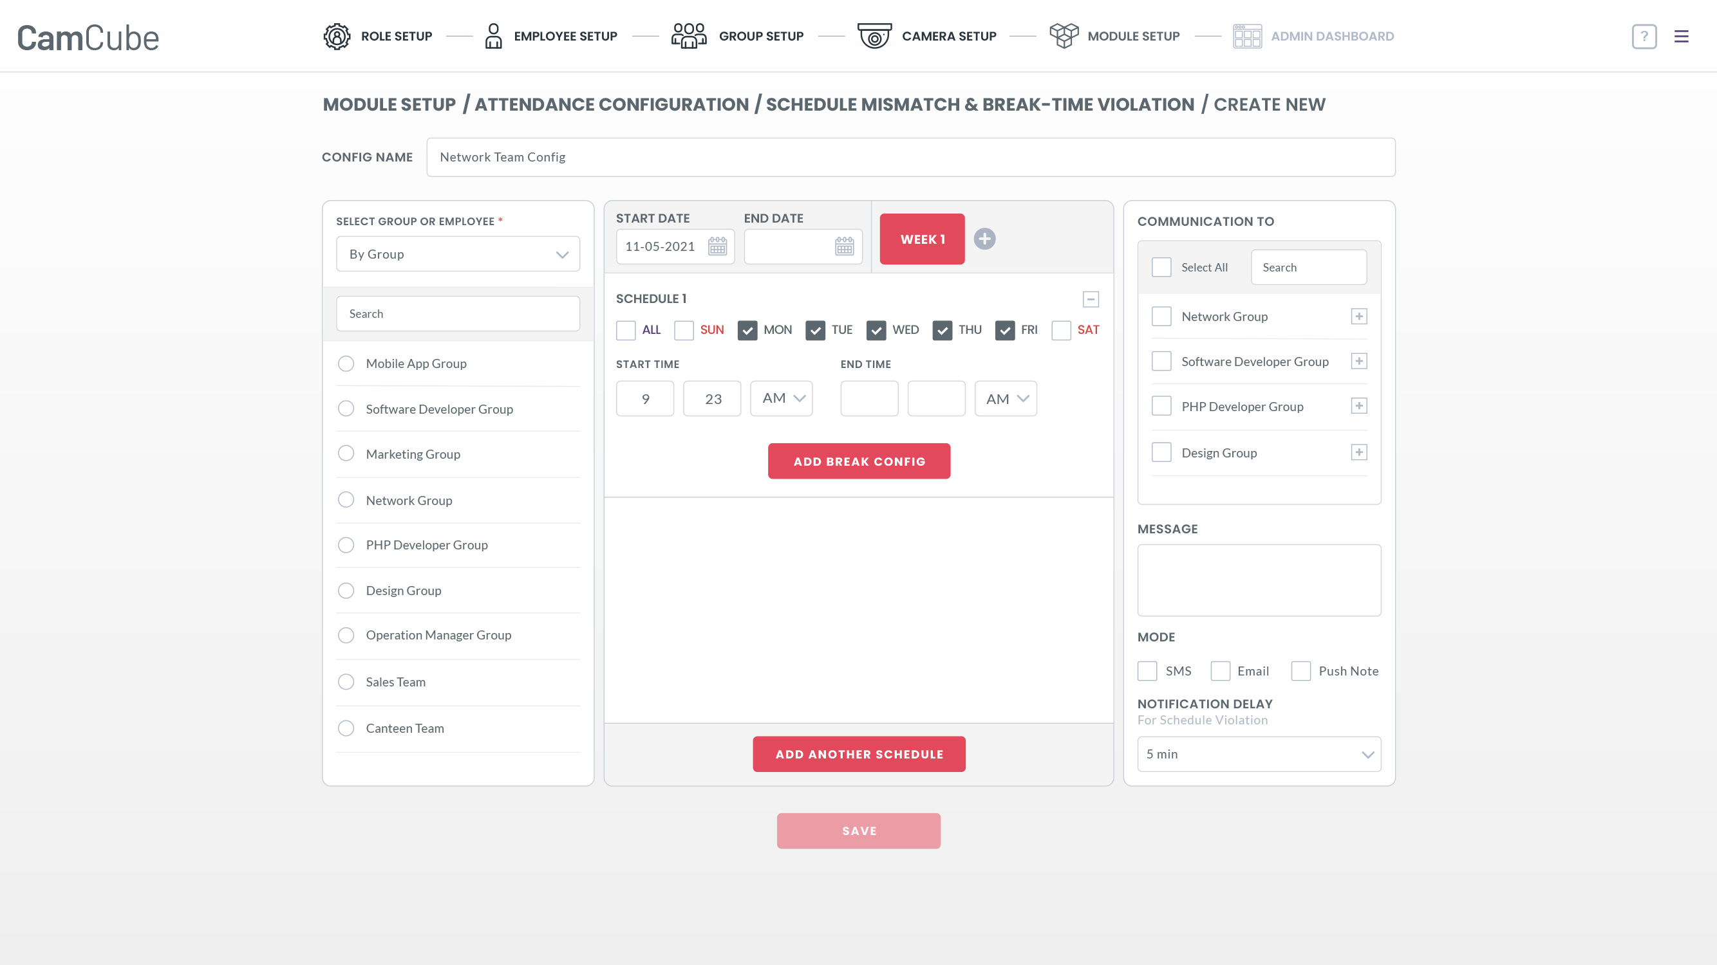Uncheck the MON day checkbox
This screenshot has height=965, width=1717.
point(747,330)
